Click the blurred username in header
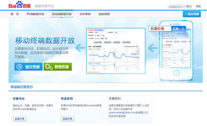The width and height of the screenshot is (207, 126). tap(177, 6)
